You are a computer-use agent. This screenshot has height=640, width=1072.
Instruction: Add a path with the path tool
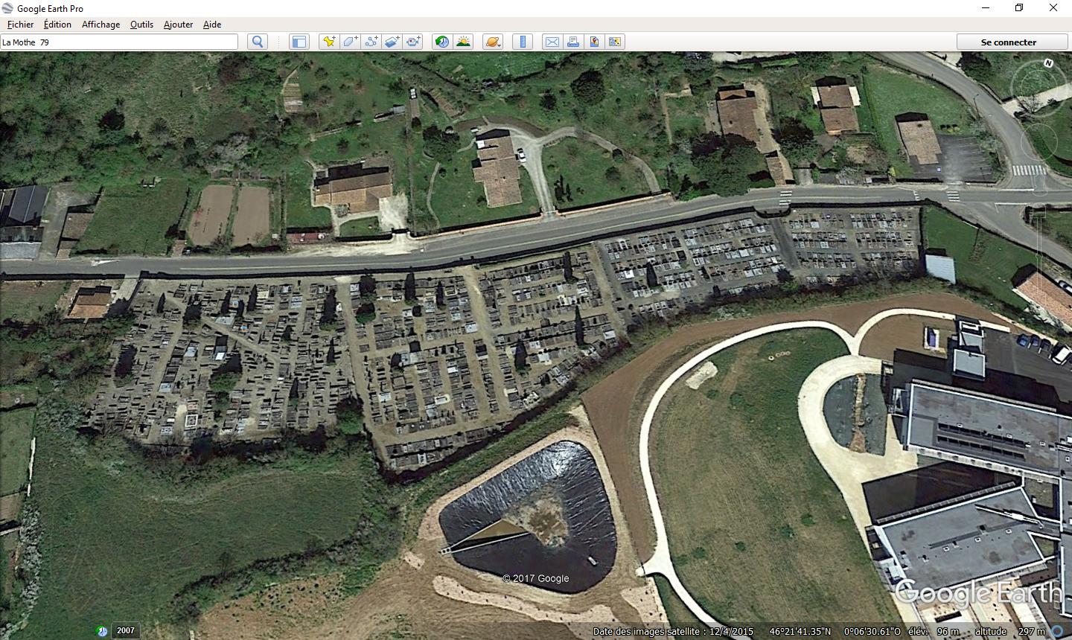[371, 42]
